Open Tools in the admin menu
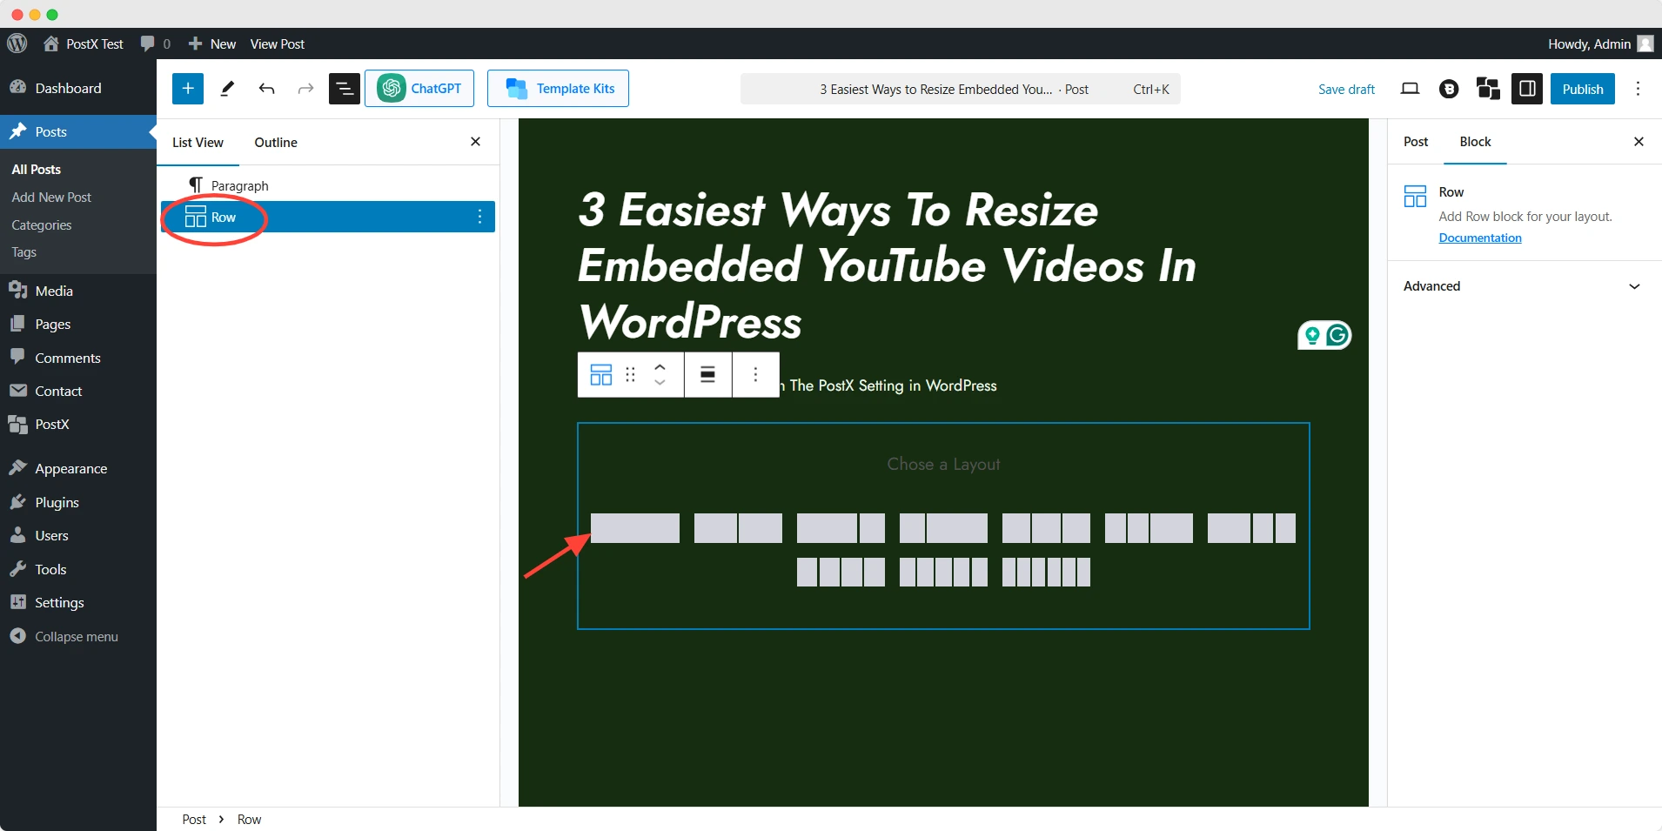 [x=78, y=569]
